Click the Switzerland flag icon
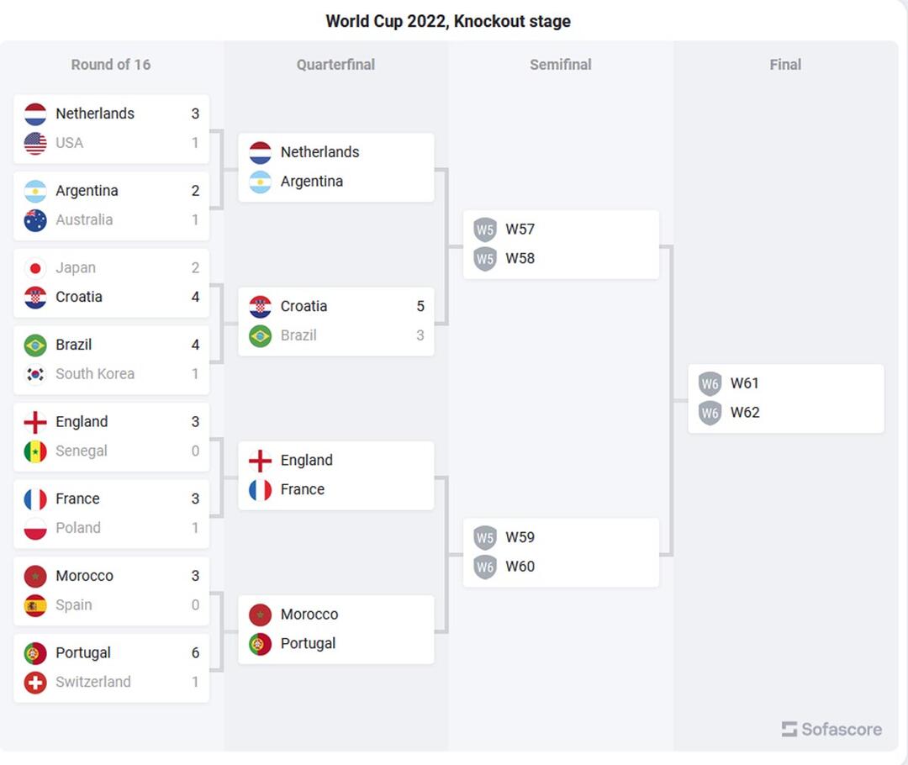This screenshot has width=908, height=765. pos(35,683)
